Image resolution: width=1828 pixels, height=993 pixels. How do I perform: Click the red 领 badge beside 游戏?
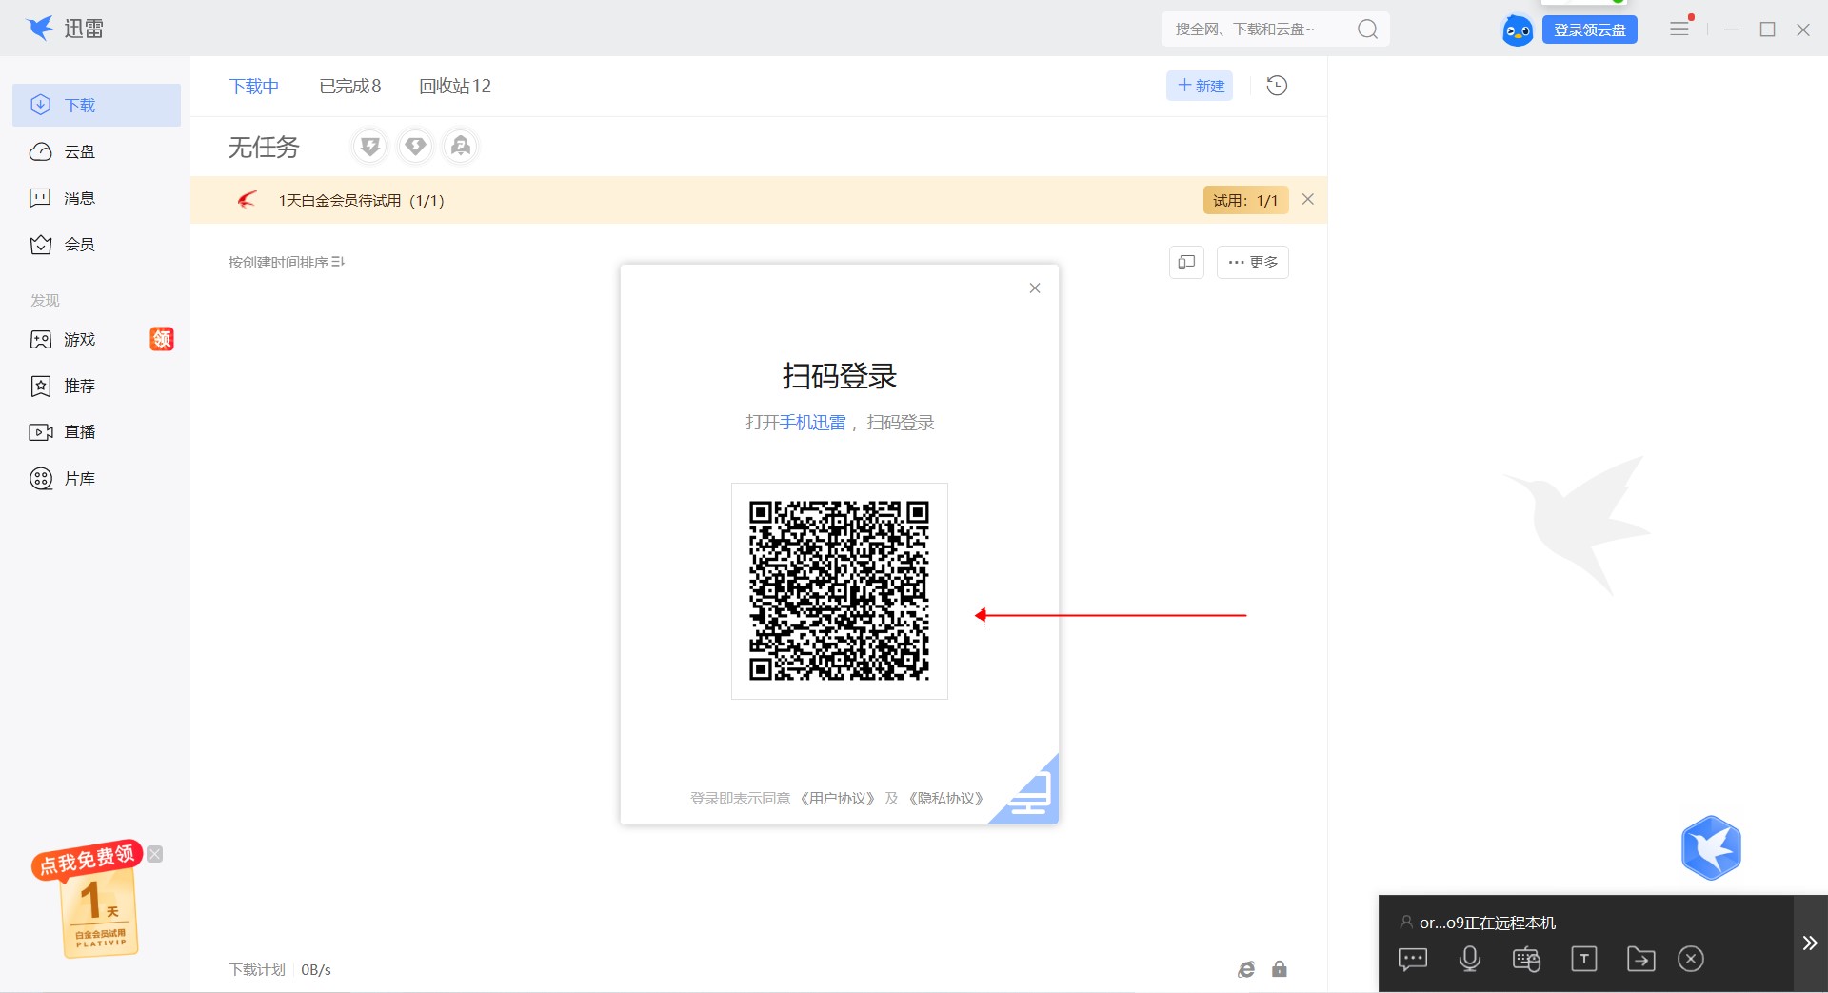[x=162, y=339]
